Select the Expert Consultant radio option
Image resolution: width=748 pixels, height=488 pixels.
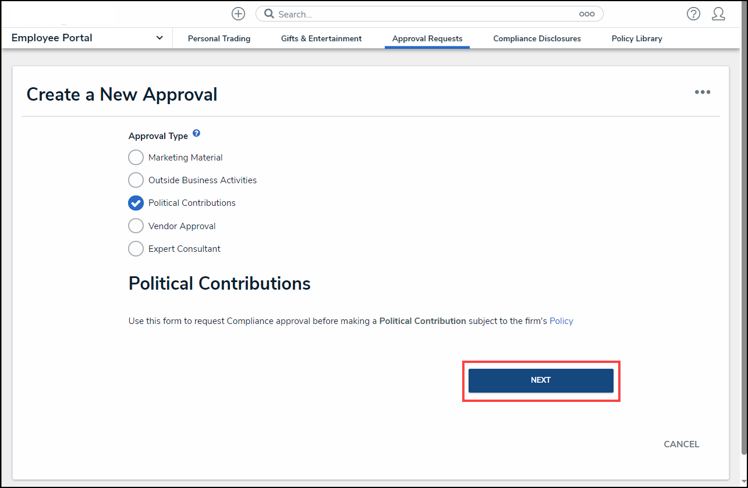(x=136, y=249)
